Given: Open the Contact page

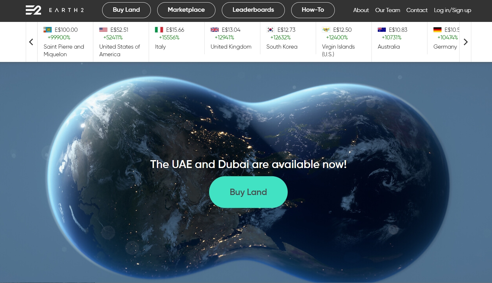Looking at the screenshot, I should click(417, 10).
